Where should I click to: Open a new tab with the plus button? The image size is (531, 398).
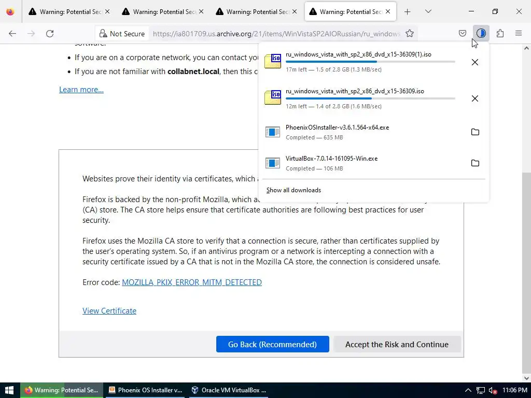point(408,12)
